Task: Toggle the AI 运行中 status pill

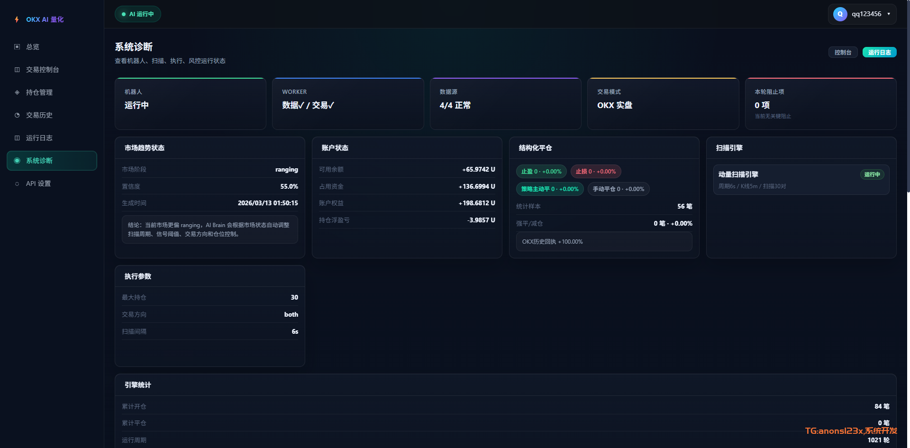Action: pyautogui.click(x=137, y=14)
